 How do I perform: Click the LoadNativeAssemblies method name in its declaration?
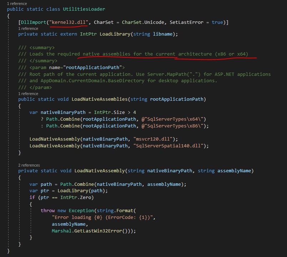click(x=100, y=99)
